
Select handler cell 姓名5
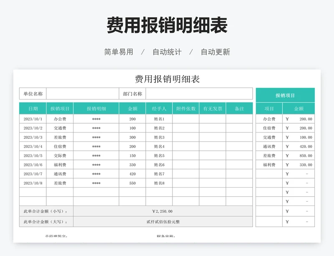pyautogui.click(x=159, y=156)
